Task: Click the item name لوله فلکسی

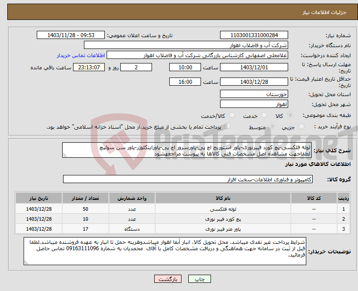Action: (223, 209)
